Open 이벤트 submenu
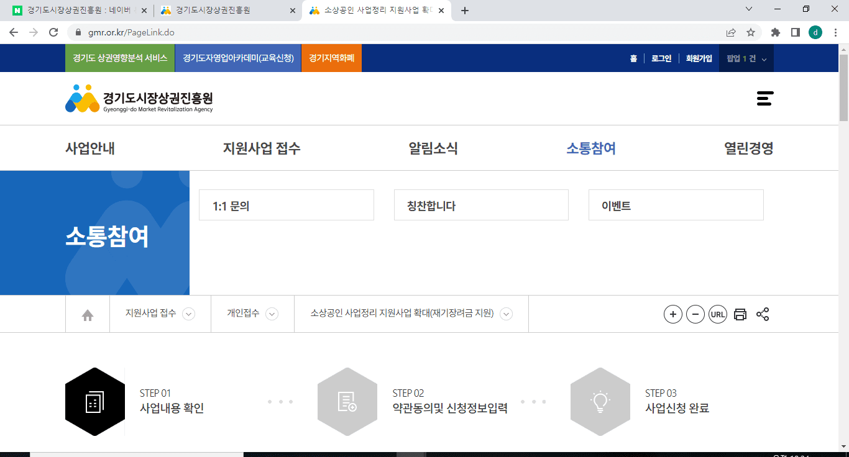 [x=676, y=205]
